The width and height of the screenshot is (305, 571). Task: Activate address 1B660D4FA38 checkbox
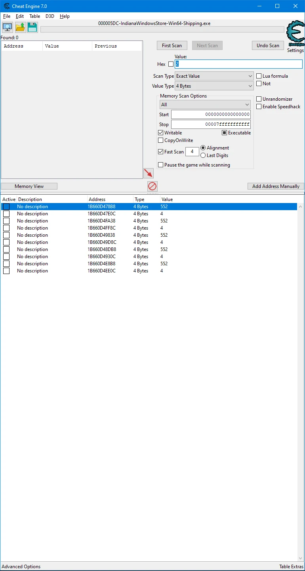click(x=6, y=221)
